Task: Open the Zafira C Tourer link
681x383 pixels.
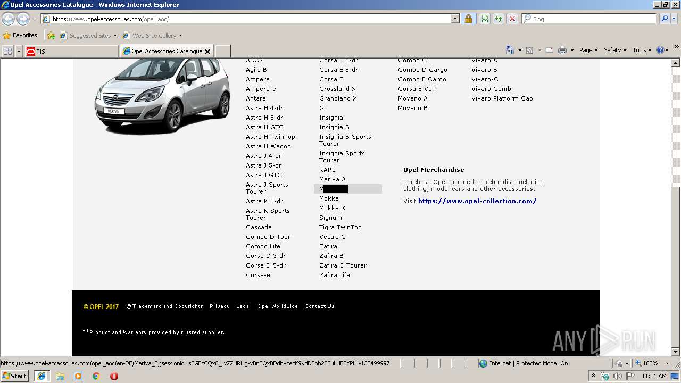Action: (x=343, y=265)
